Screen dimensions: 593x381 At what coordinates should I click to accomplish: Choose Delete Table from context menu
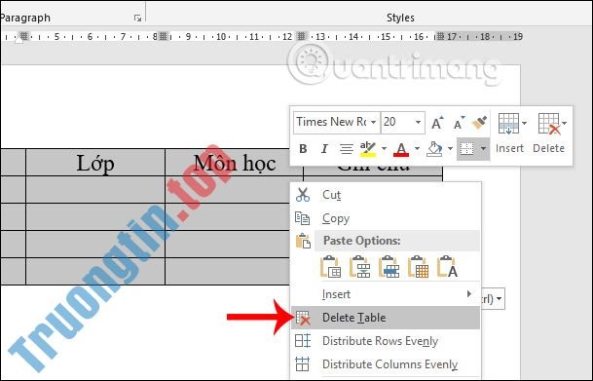pos(386,318)
